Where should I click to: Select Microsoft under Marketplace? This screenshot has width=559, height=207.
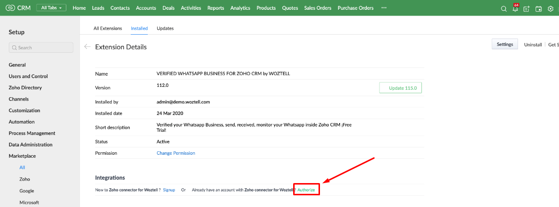[29, 203]
